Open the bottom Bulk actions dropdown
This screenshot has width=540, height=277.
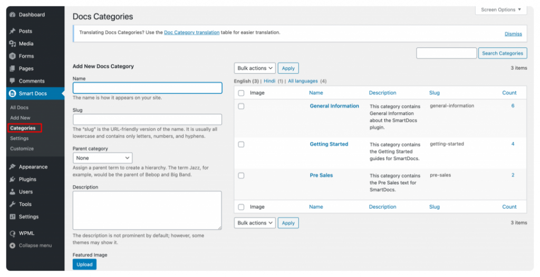click(x=255, y=223)
